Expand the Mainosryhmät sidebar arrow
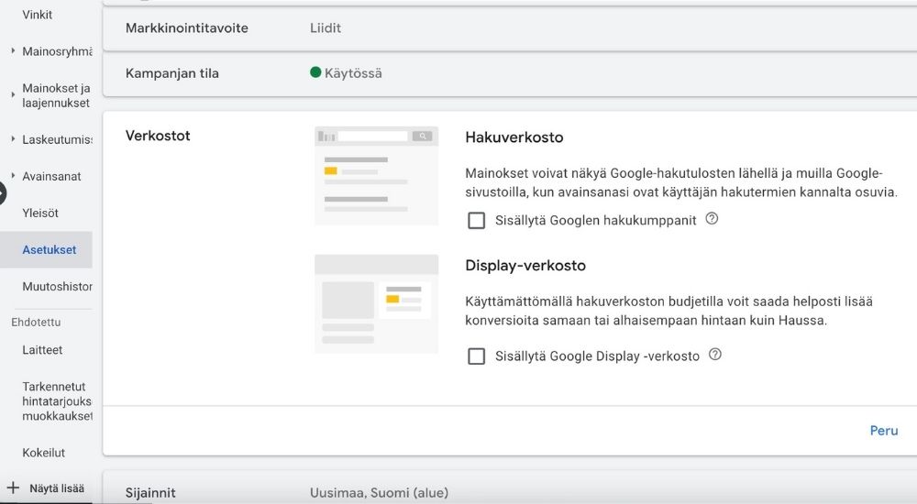This screenshot has width=917, height=504. tap(13, 51)
